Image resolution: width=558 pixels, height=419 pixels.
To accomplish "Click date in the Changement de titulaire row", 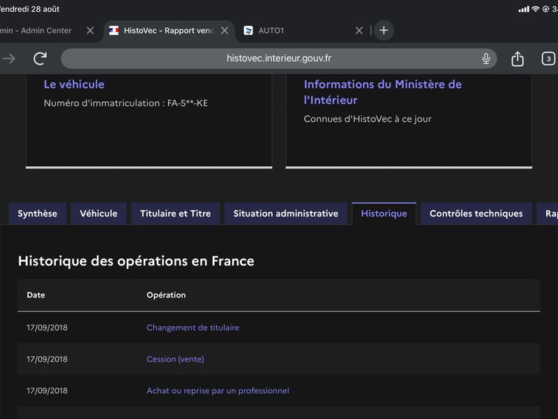I will coord(47,328).
